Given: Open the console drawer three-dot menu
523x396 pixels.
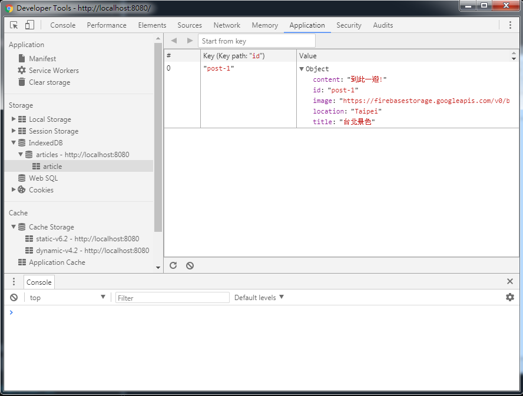Looking at the screenshot, I should (x=14, y=282).
